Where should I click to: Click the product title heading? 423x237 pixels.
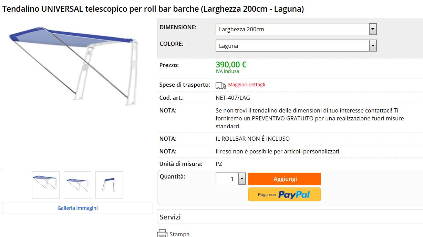[x=153, y=9]
